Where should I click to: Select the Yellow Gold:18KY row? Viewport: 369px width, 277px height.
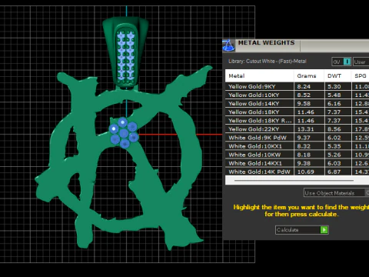[298, 112]
